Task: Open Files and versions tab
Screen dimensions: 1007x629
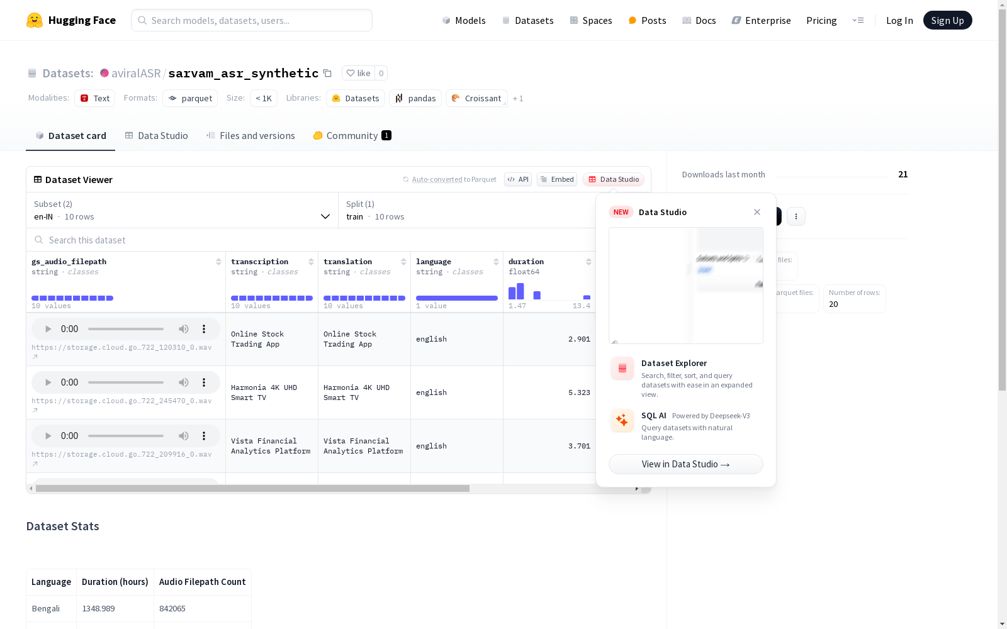Action: coord(250,136)
